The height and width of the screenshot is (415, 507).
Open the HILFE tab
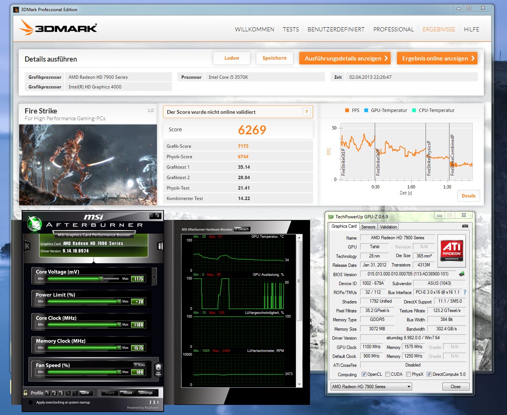[472, 29]
